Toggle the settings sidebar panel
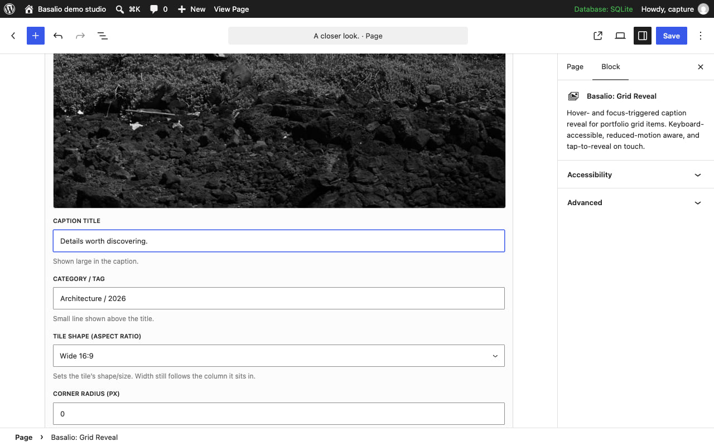 tap(643, 36)
